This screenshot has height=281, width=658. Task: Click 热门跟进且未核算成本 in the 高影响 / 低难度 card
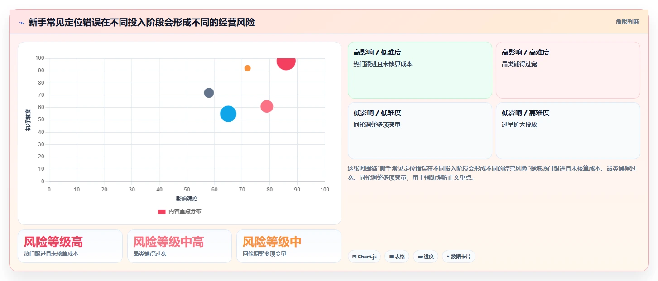(383, 64)
